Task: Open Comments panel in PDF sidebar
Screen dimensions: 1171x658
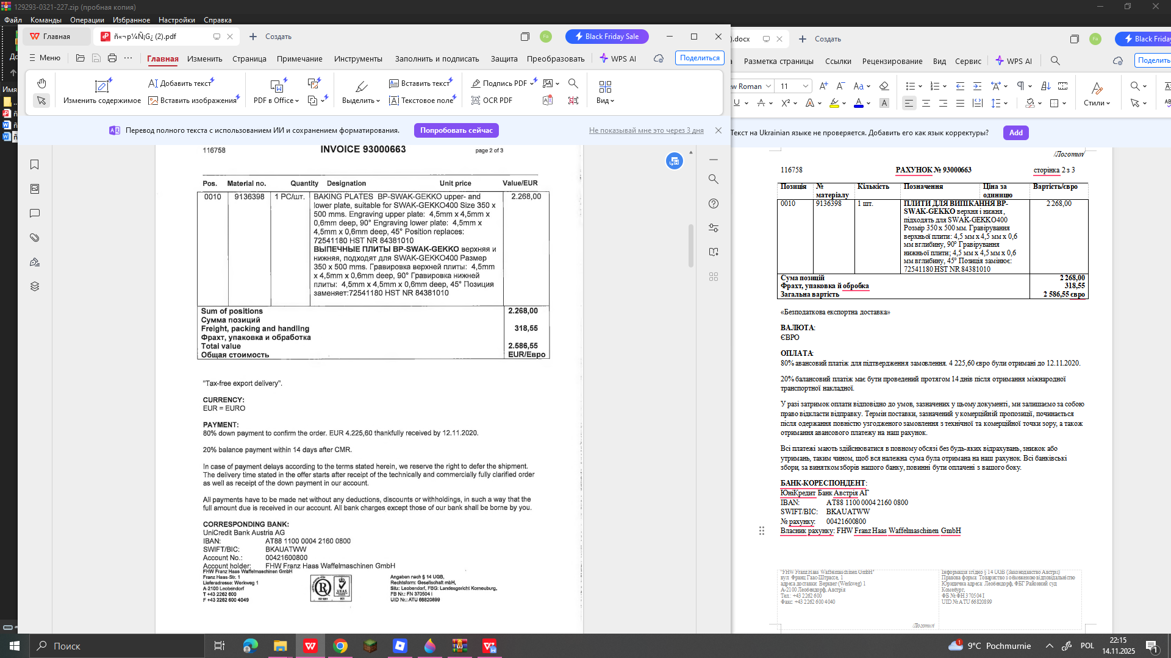Action: click(35, 213)
